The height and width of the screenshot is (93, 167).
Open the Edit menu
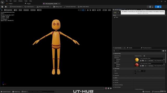(x=10, y=1)
